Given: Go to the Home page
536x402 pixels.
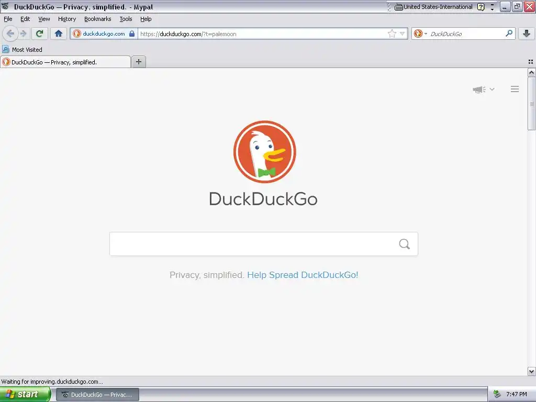Looking at the screenshot, I should 59,33.
